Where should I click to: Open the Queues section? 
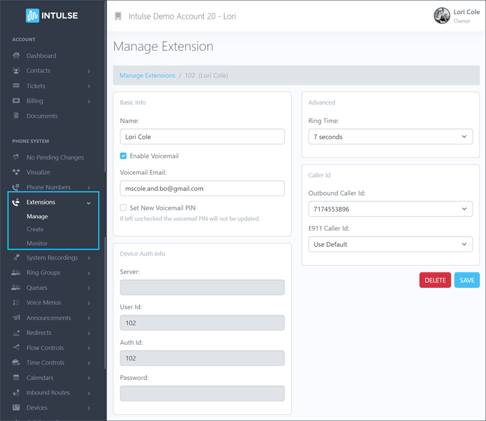click(x=37, y=287)
